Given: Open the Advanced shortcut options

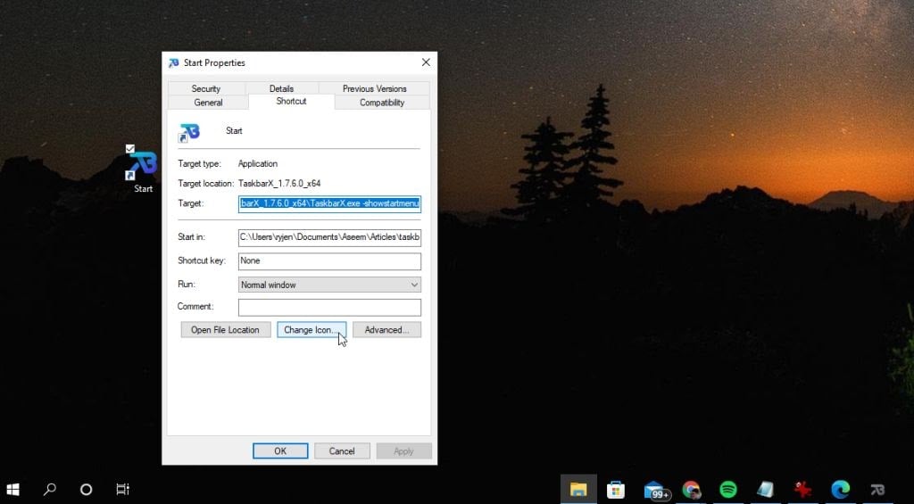Looking at the screenshot, I should 386,330.
